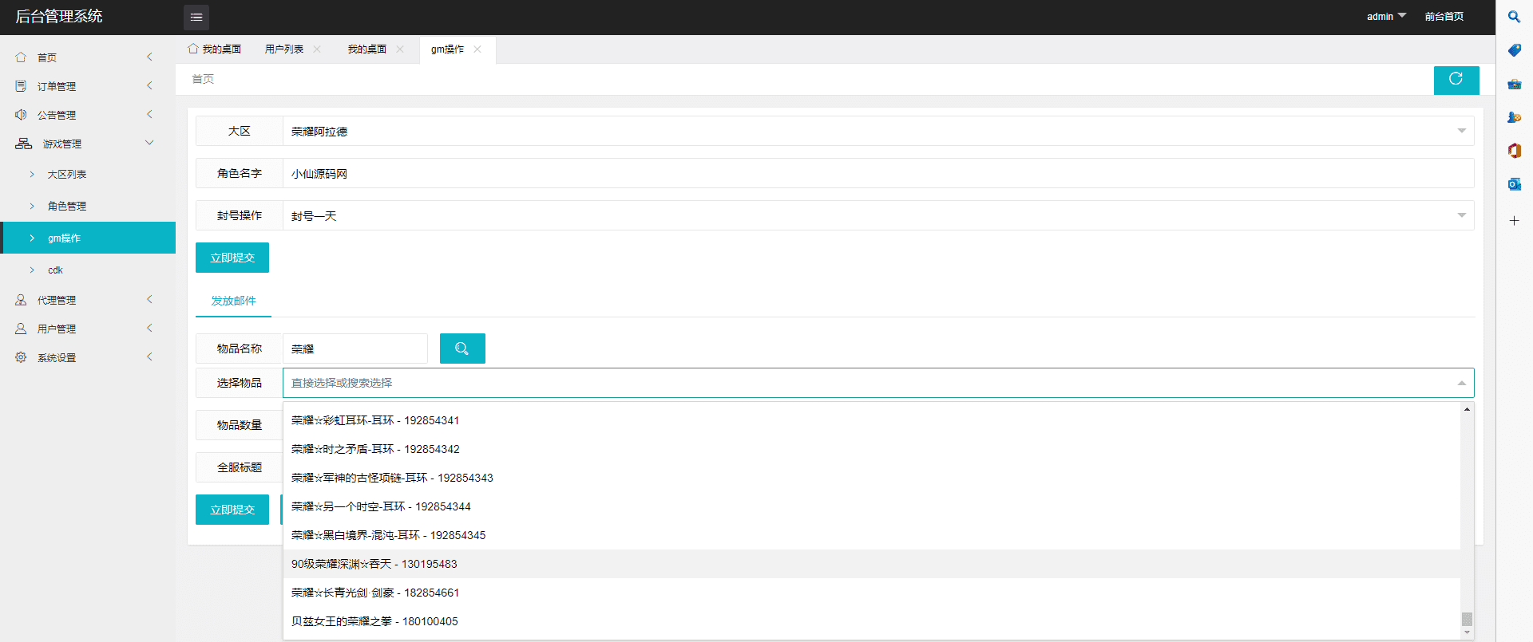Select 90级荣耀深渊☆吞天 - 130195483
This screenshot has width=1533, height=642.
click(x=872, y=564)
